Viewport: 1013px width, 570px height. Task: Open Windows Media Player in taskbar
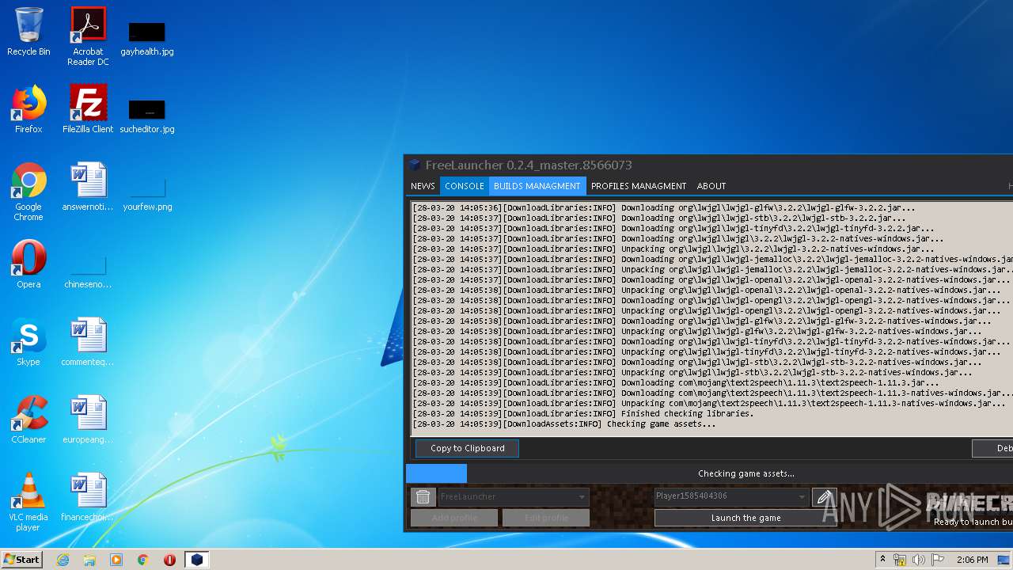tap(116, 560)
